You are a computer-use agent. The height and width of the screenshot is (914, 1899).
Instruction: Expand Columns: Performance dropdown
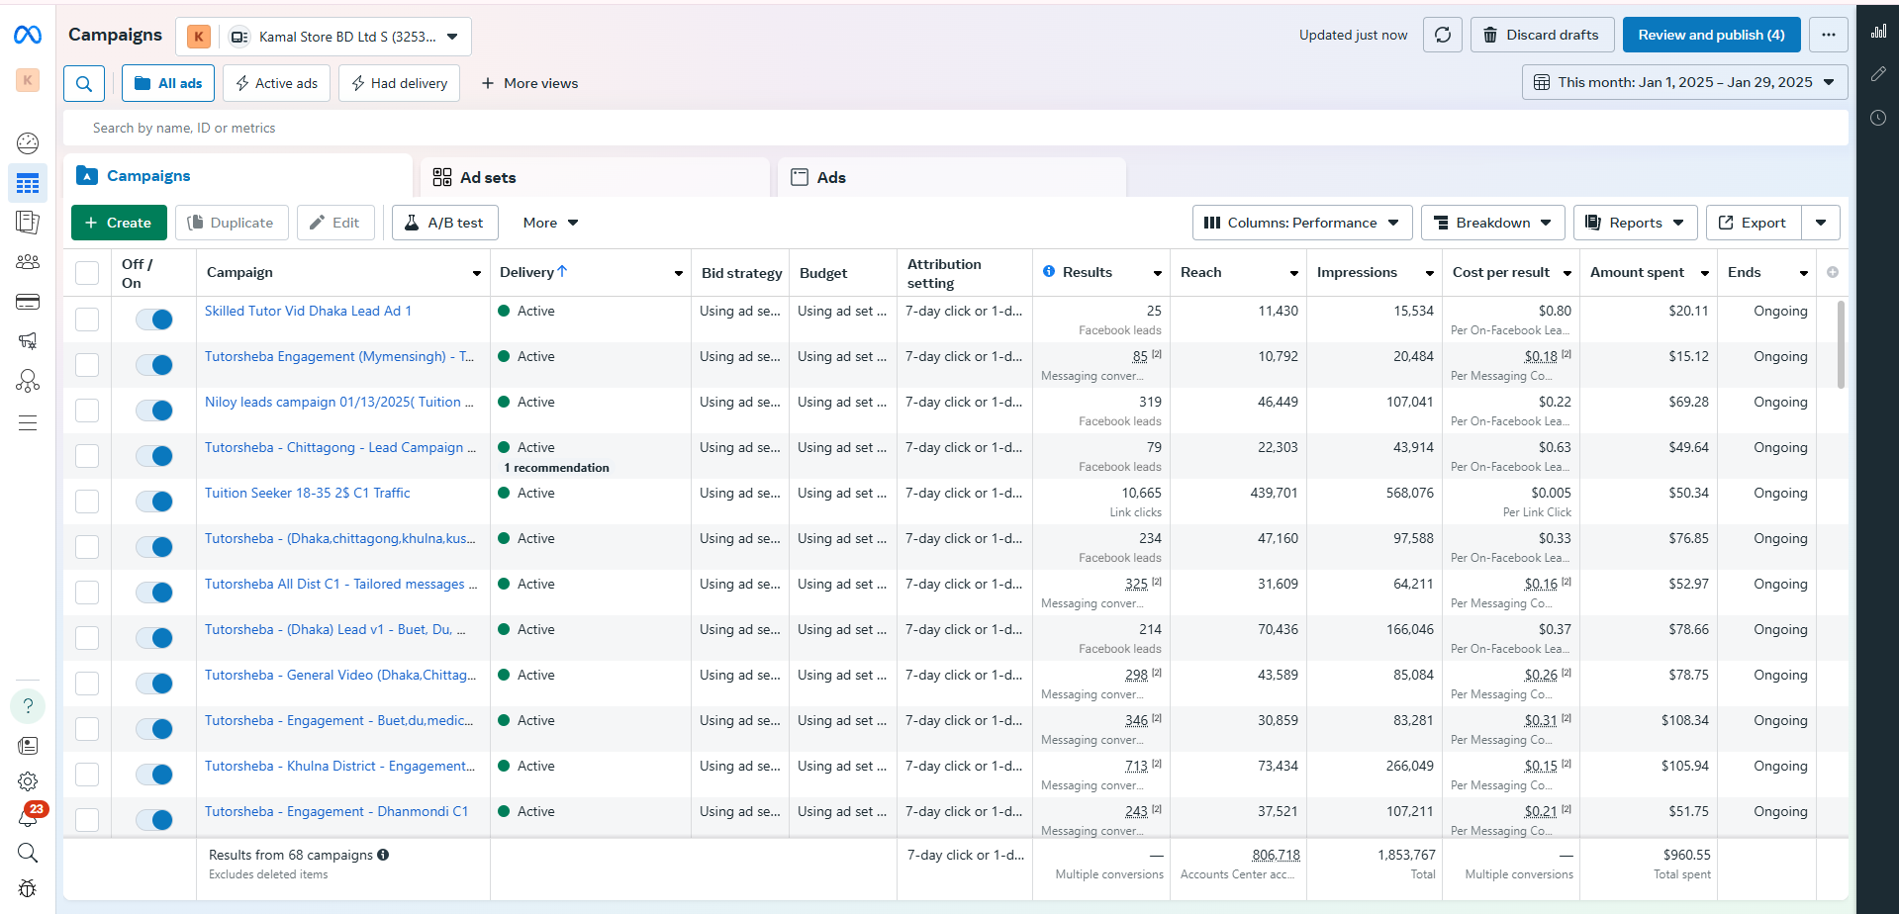1300,223
